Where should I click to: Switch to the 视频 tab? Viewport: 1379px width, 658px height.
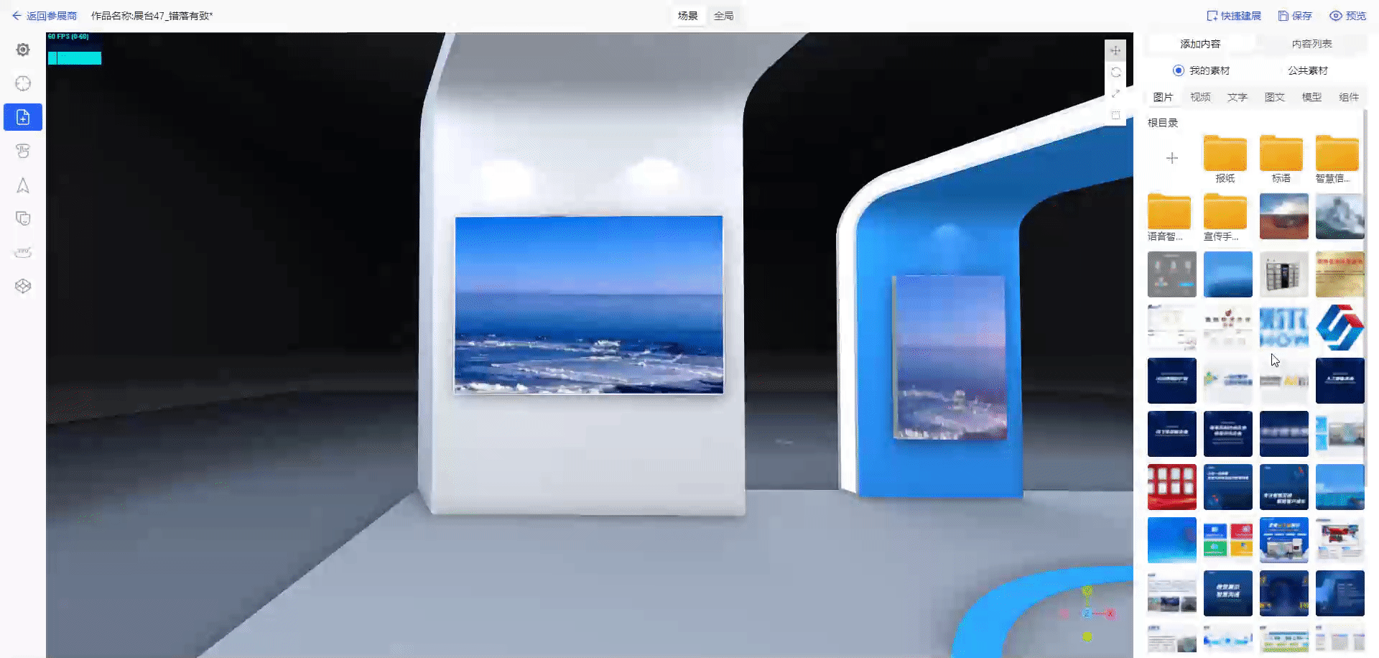(1200, 97)
